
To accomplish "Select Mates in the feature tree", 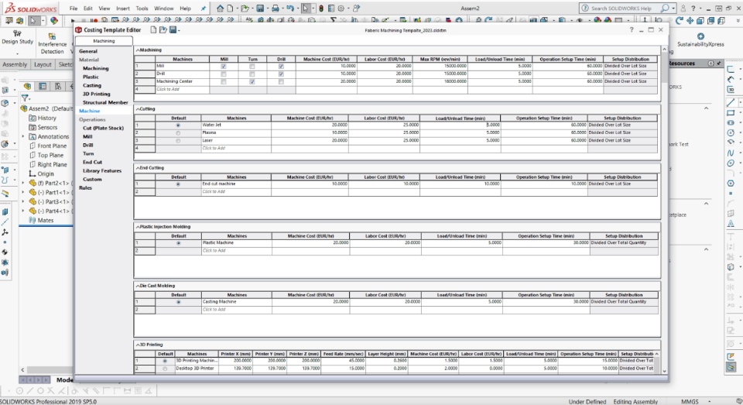I will (46, 221).
